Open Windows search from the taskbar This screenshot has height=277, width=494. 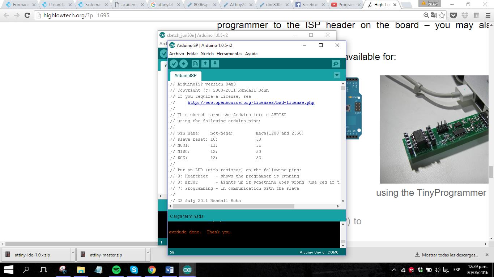(26, 270)
